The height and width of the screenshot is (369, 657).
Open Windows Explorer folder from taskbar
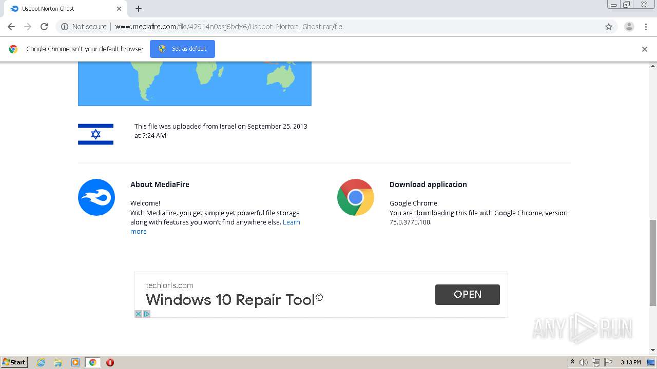(x=58, y=362)
